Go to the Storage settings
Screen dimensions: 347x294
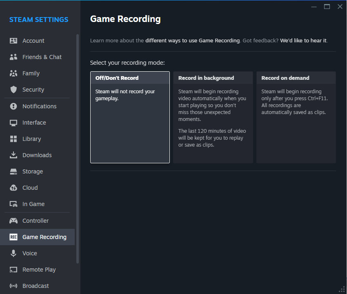[x=33, y=171]
